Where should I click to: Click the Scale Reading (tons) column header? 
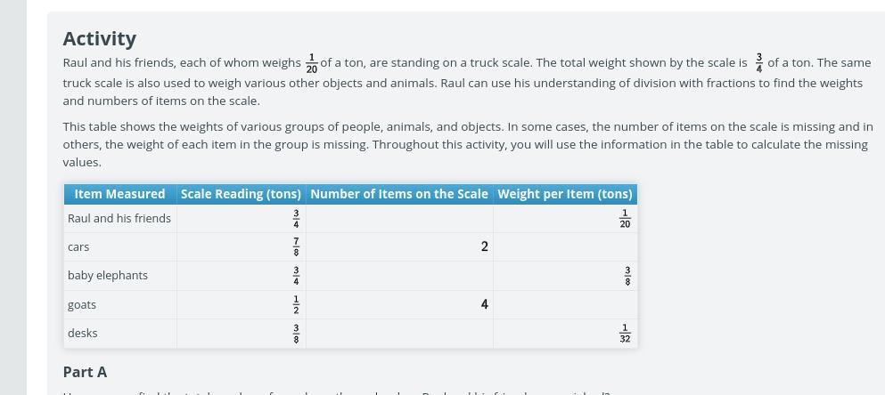click(x=241, y=194)
